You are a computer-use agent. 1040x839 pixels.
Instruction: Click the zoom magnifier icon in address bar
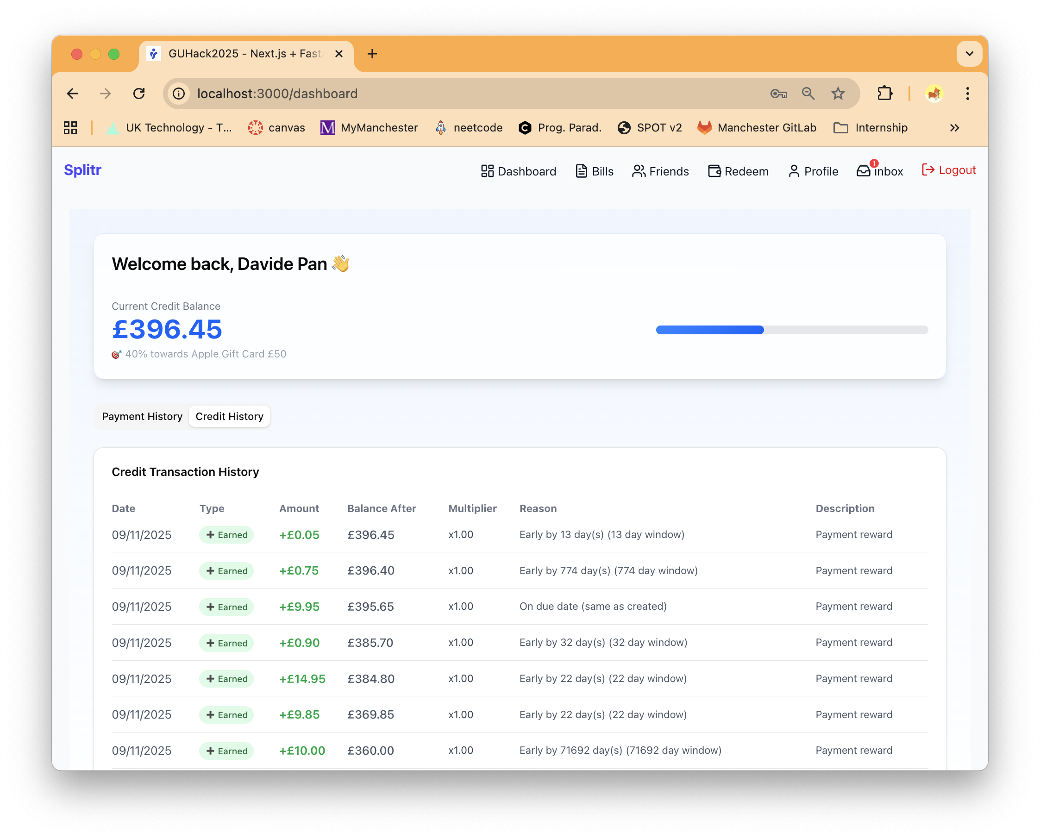808,93
